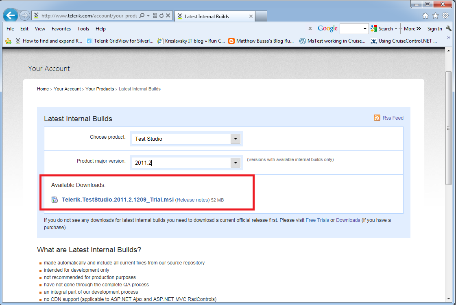Click the browser Forward arrow button
The image size is (456, 305).
click(25, 15)
